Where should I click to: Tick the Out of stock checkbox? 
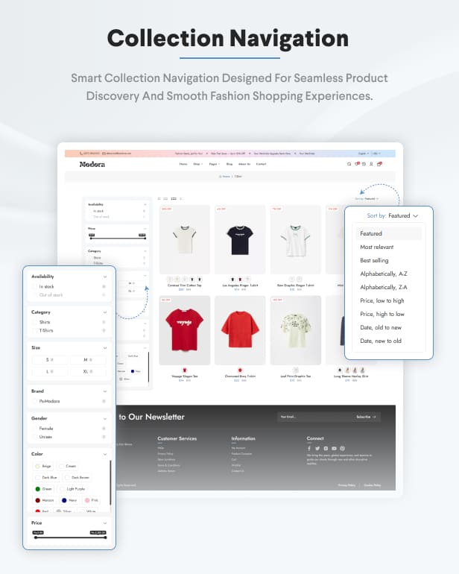click(x=35, y=295)
